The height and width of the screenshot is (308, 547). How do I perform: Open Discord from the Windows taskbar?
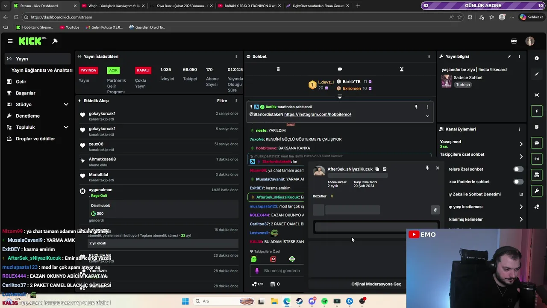pos(312,301)
